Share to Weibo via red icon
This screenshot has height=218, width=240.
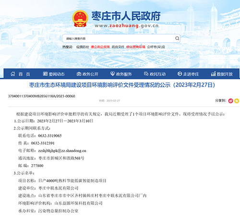[x=230, y=101]
